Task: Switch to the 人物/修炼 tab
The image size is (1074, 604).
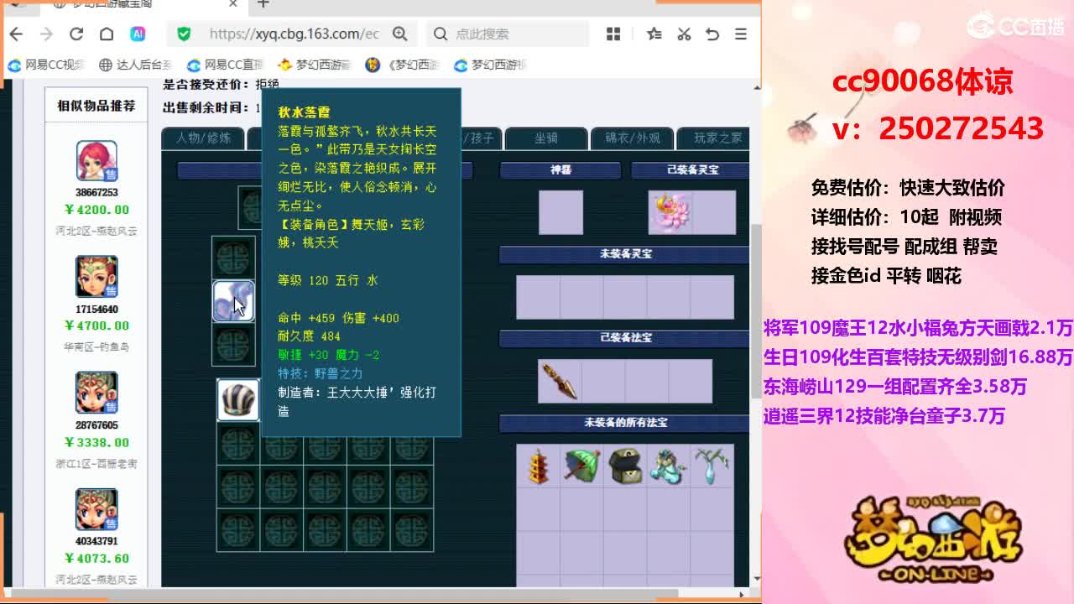Action: [x=203, y=138]
